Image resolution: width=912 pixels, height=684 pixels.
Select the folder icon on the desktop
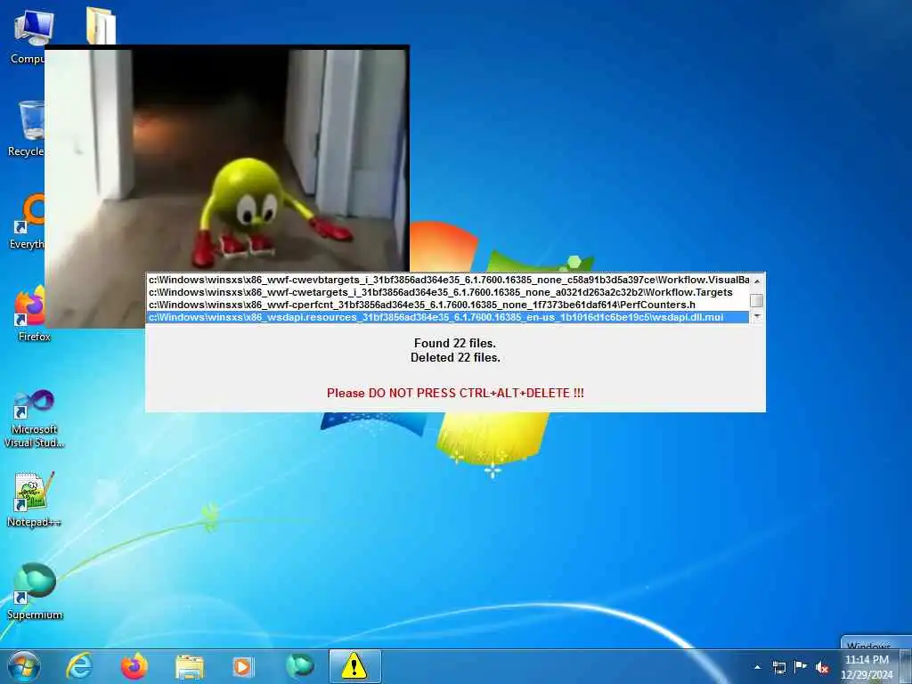102,26
